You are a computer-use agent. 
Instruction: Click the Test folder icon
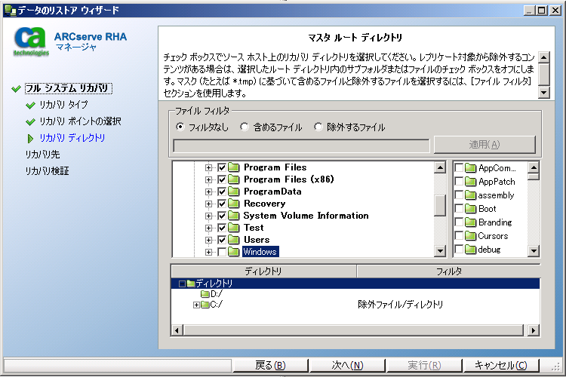(233, 228)
